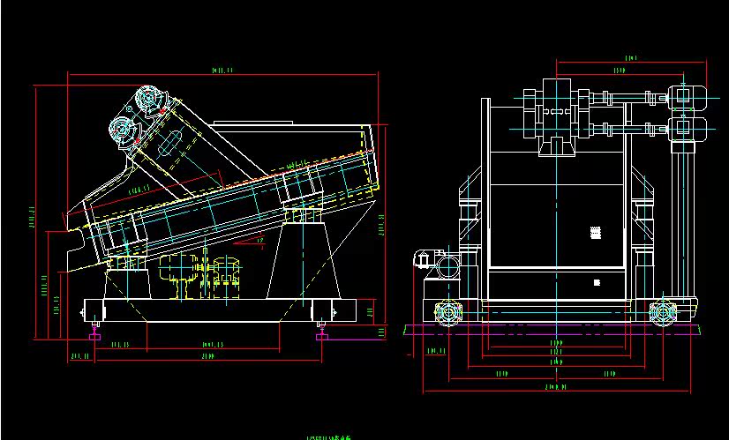The width and height of the screenshot is (729, 440).
Task: Select the upper drive motor in front view
Action: (688, 98)
